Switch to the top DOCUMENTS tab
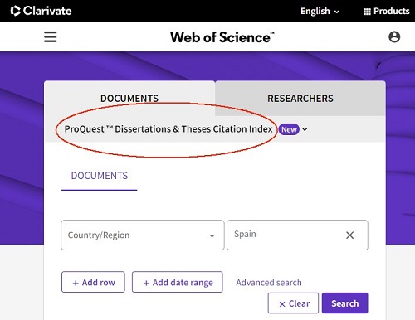 (129, 99)
